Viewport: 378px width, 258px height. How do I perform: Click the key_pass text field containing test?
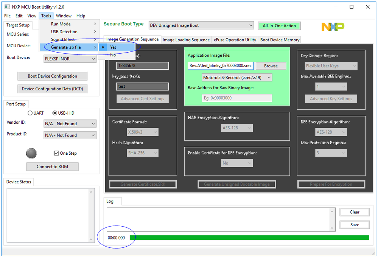(x=143, y=87)
